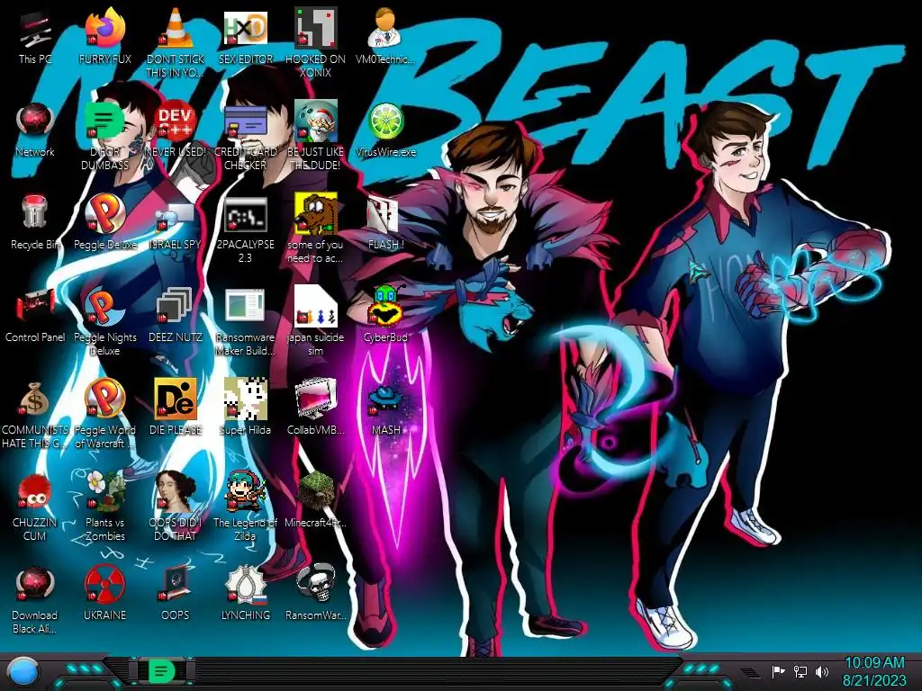Click the DIE PLEASE De icon
The width and height of the screenshot is (922, 691).
click(176, 399)
